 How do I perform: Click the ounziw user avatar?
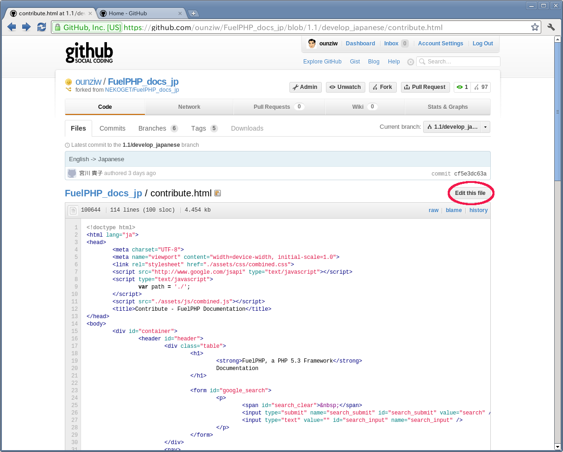click(312, 44)
